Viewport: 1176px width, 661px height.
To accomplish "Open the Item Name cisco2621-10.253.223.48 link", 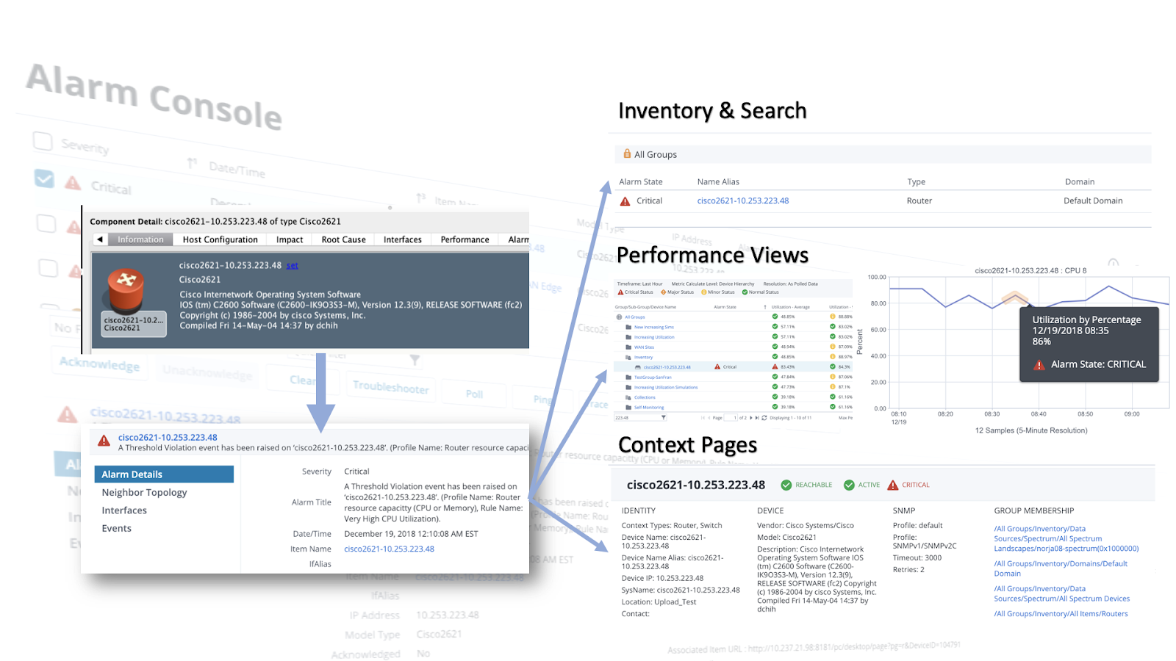I will point(389,549).
